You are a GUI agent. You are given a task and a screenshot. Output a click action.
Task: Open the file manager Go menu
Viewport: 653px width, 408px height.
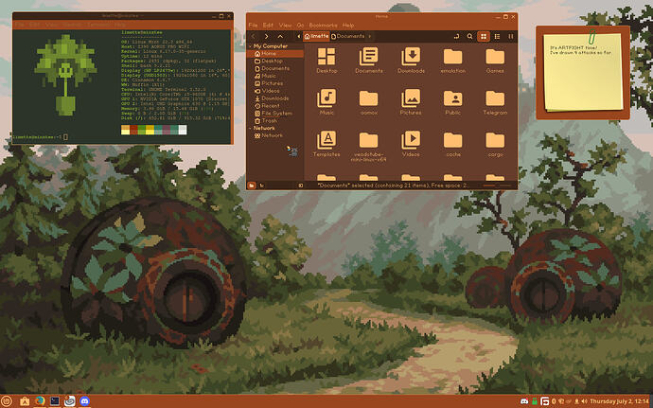(x=300, y=25)
